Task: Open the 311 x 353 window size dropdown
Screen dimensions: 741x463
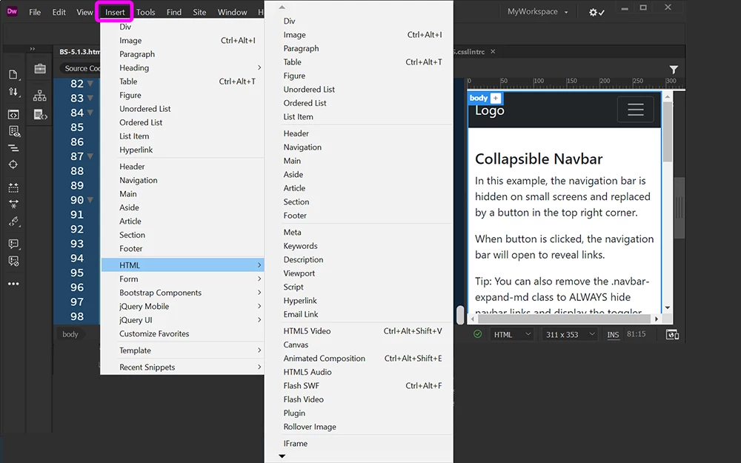Action: coord(570,335)
